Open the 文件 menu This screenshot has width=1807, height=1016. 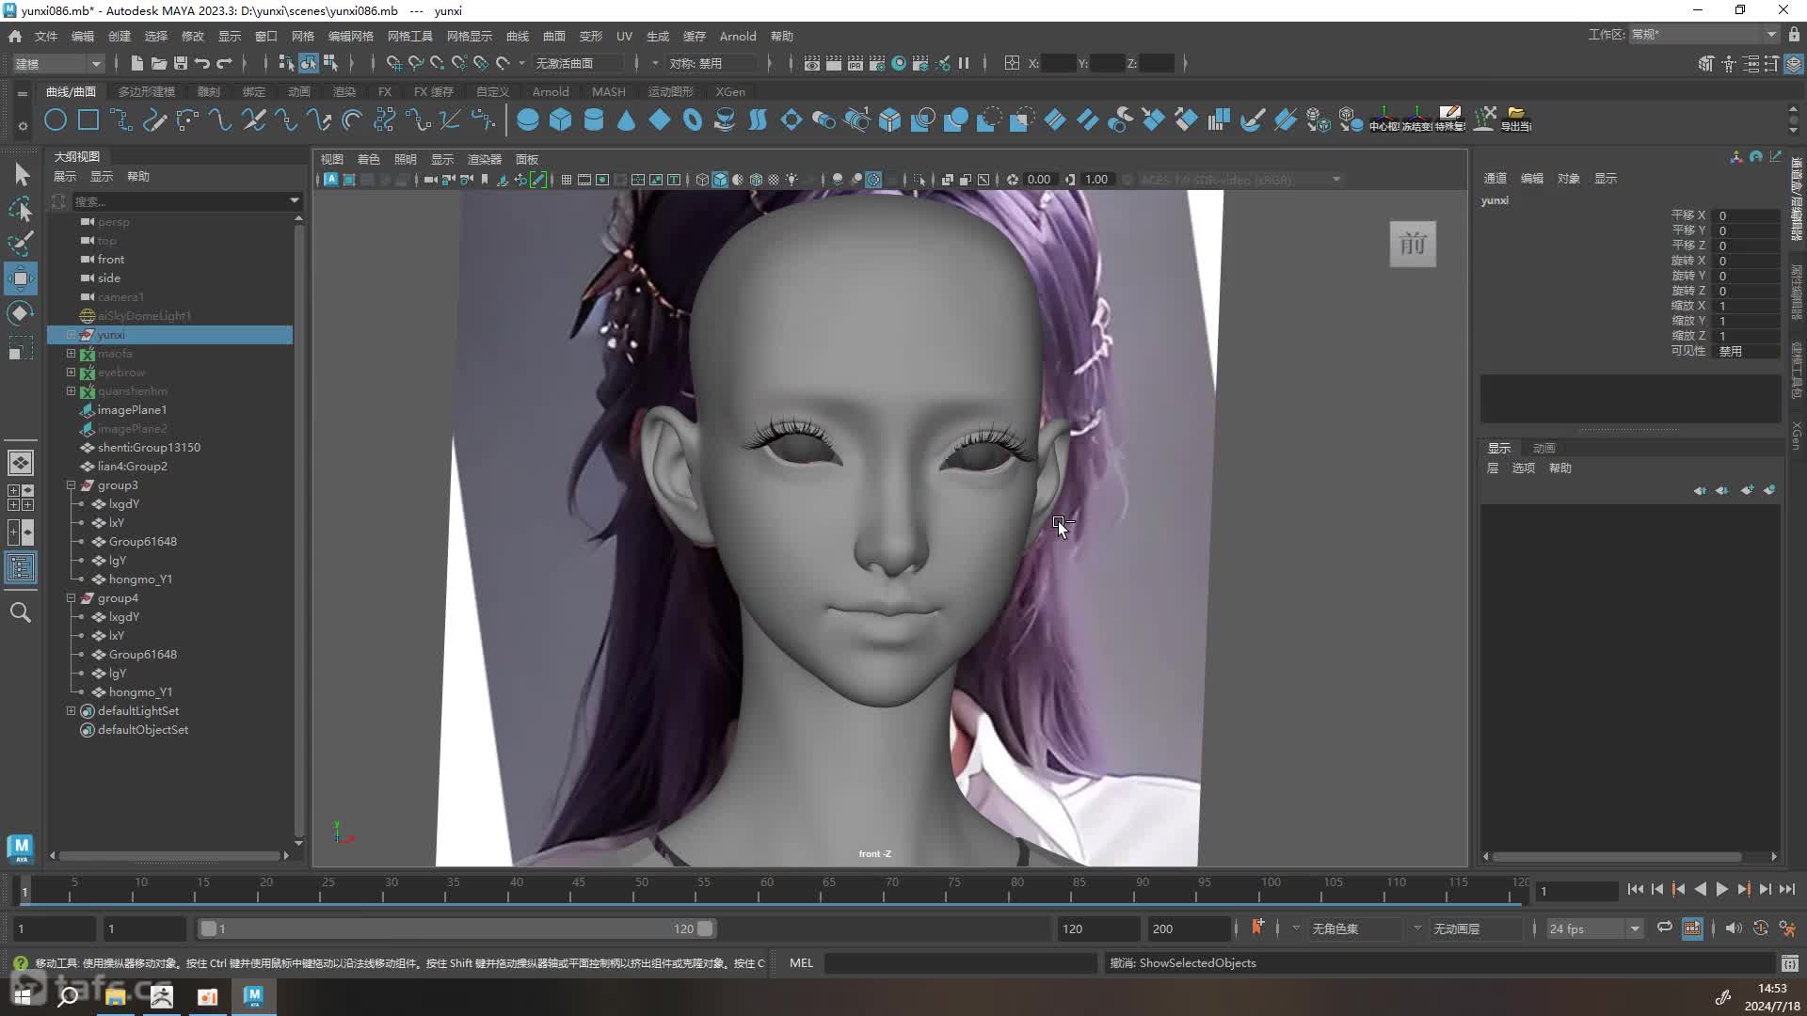coord(46,36)
